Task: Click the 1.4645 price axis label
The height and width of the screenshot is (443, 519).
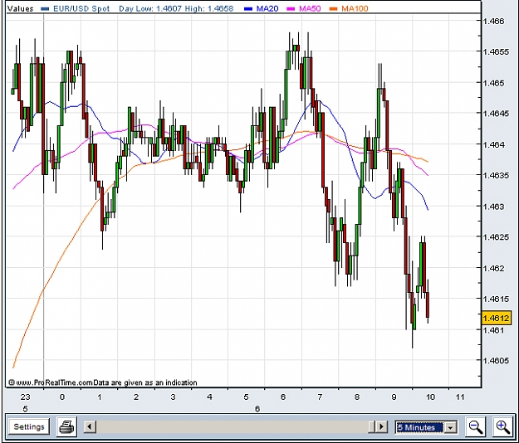Action: coord(496,114)
